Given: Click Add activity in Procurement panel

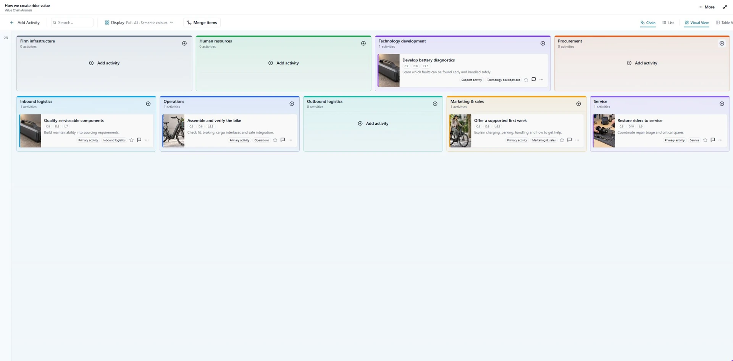Looking at the screenshot, I should [x=642, y=63].
